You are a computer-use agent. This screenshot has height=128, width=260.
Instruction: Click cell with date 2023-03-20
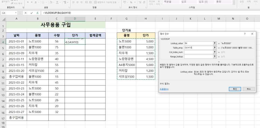click(16, 71)
